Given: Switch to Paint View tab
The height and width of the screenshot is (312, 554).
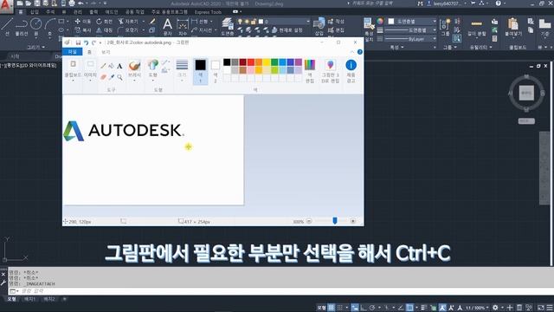Looking at the screenshot, I should [106, 52].
